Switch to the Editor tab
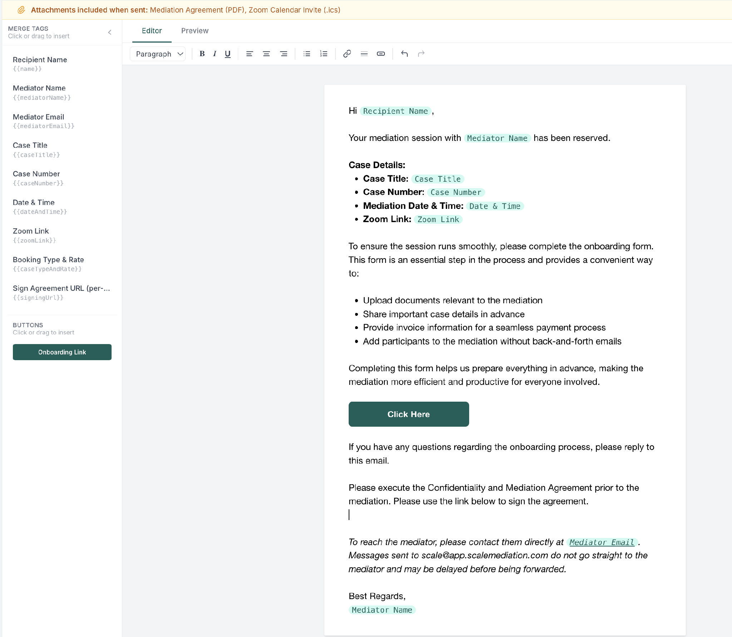 click(x=152, y=31)
